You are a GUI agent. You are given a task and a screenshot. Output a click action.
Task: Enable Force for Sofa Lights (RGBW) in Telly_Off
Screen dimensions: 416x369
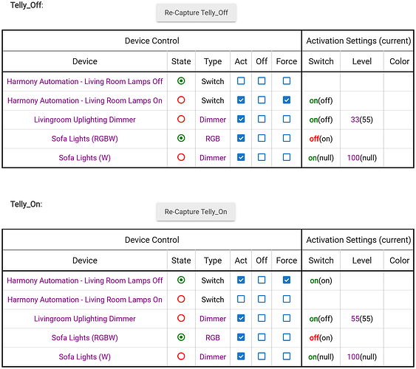tap(287, 138)
